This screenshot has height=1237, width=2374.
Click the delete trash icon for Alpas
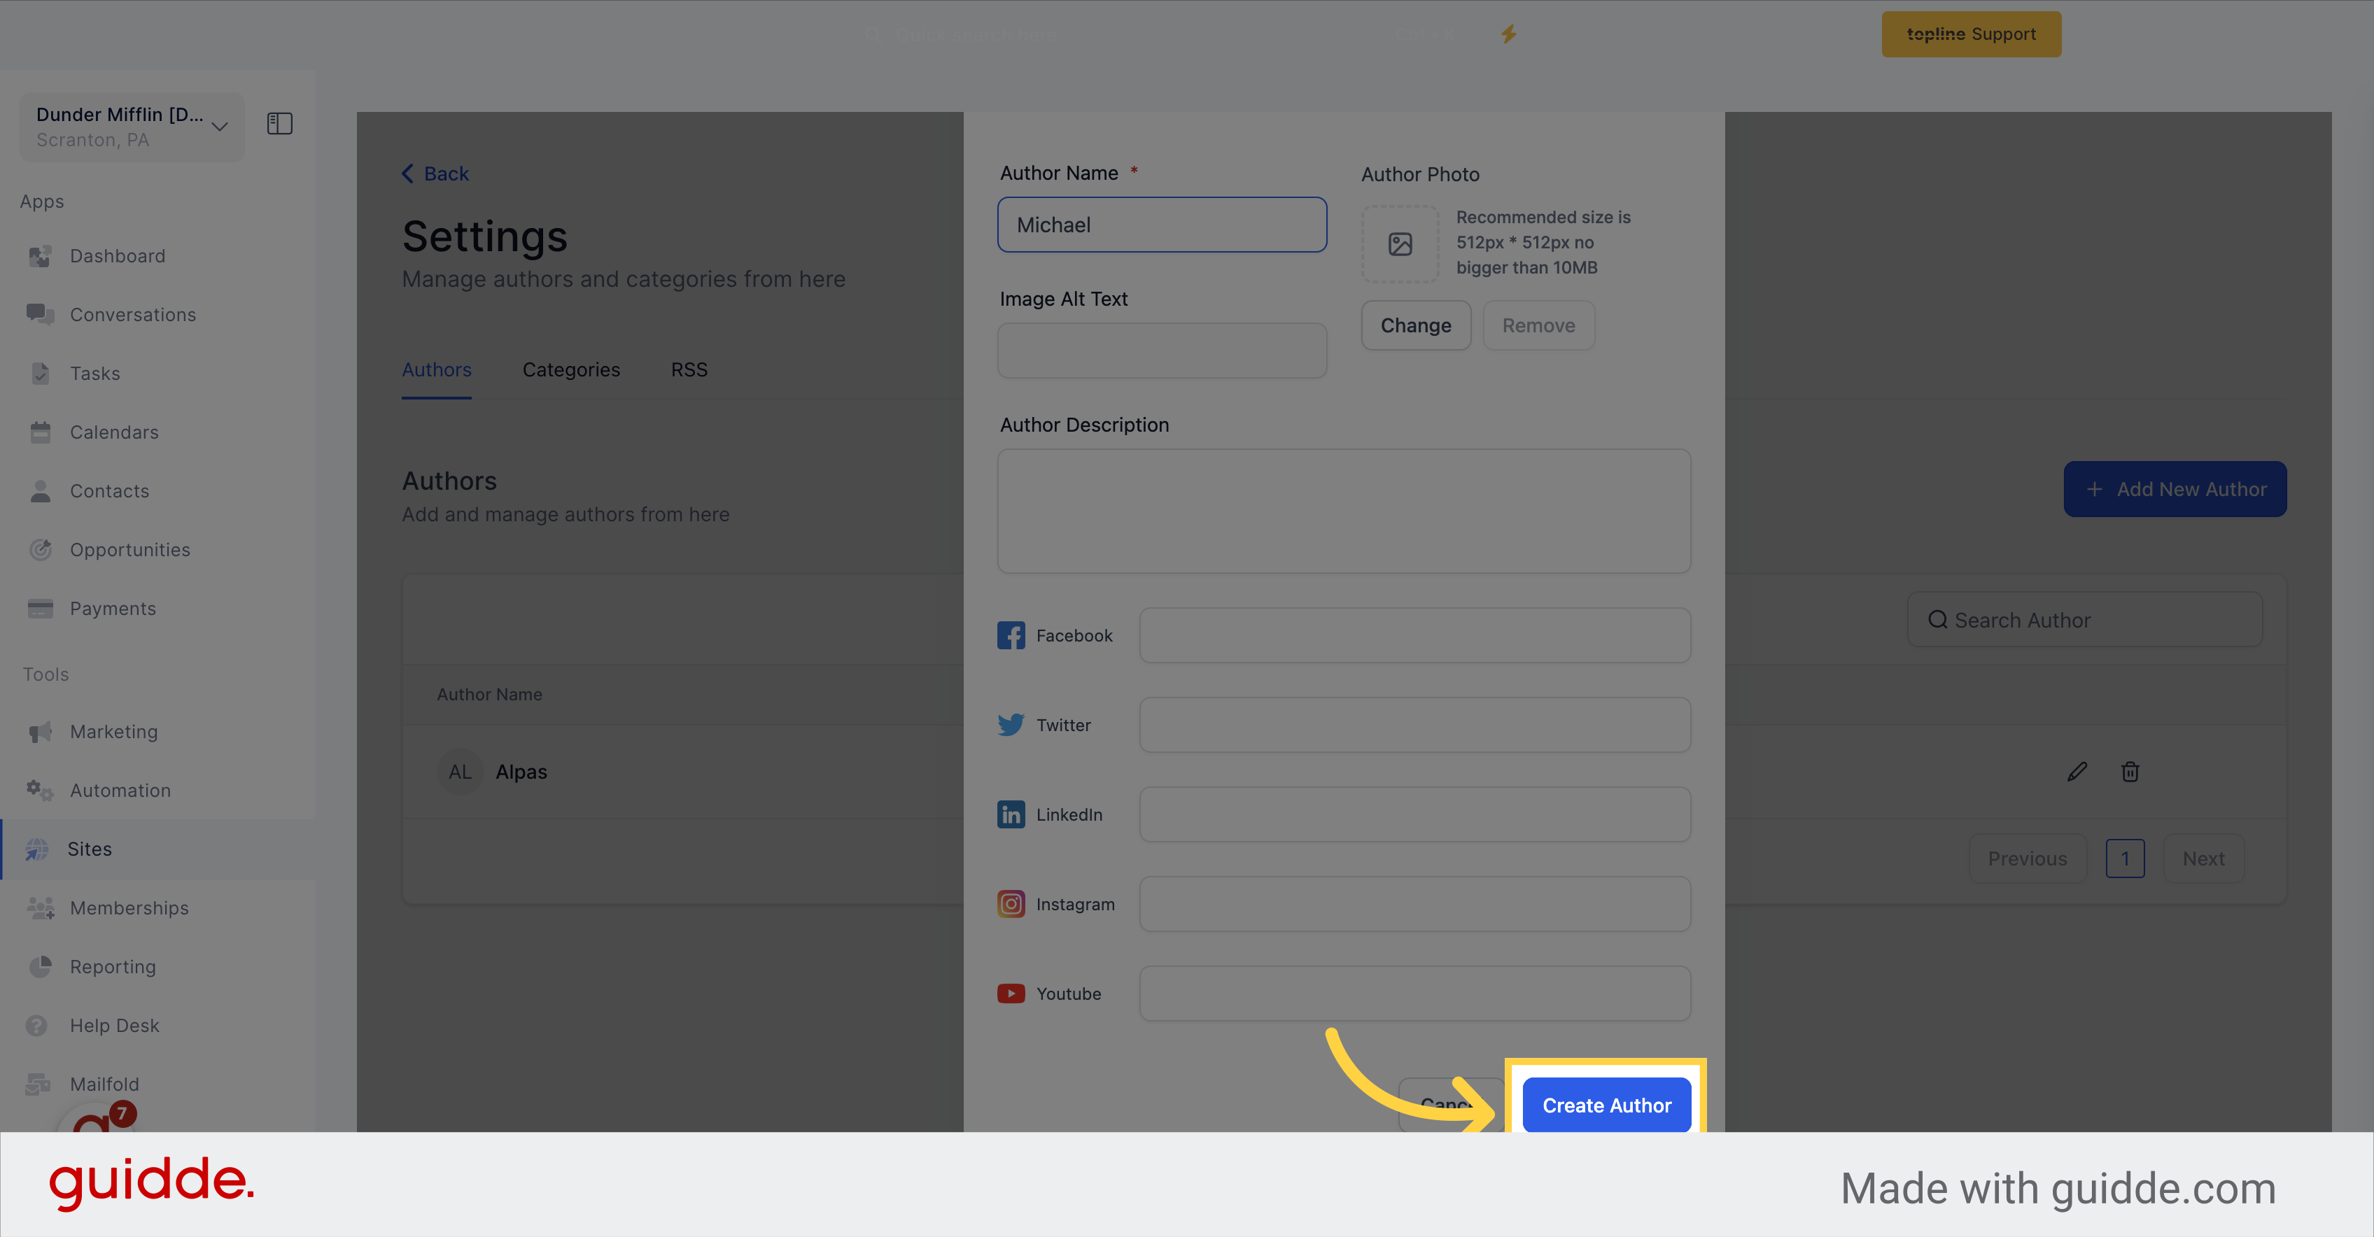[2130, 771]
